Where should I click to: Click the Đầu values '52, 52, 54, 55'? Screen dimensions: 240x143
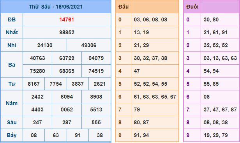point(150,84)
